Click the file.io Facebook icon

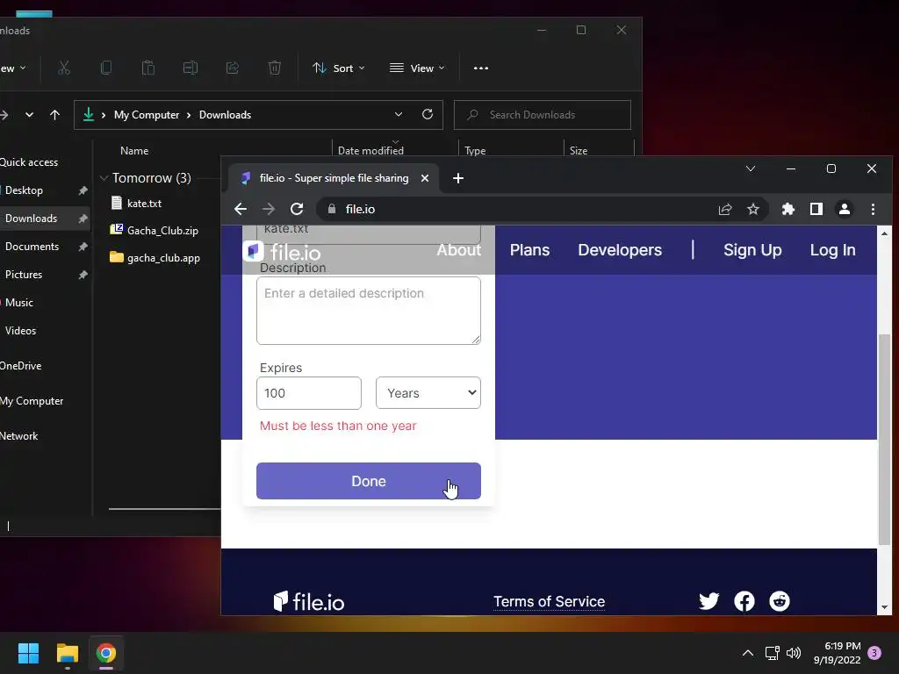[x=744, y=600]
